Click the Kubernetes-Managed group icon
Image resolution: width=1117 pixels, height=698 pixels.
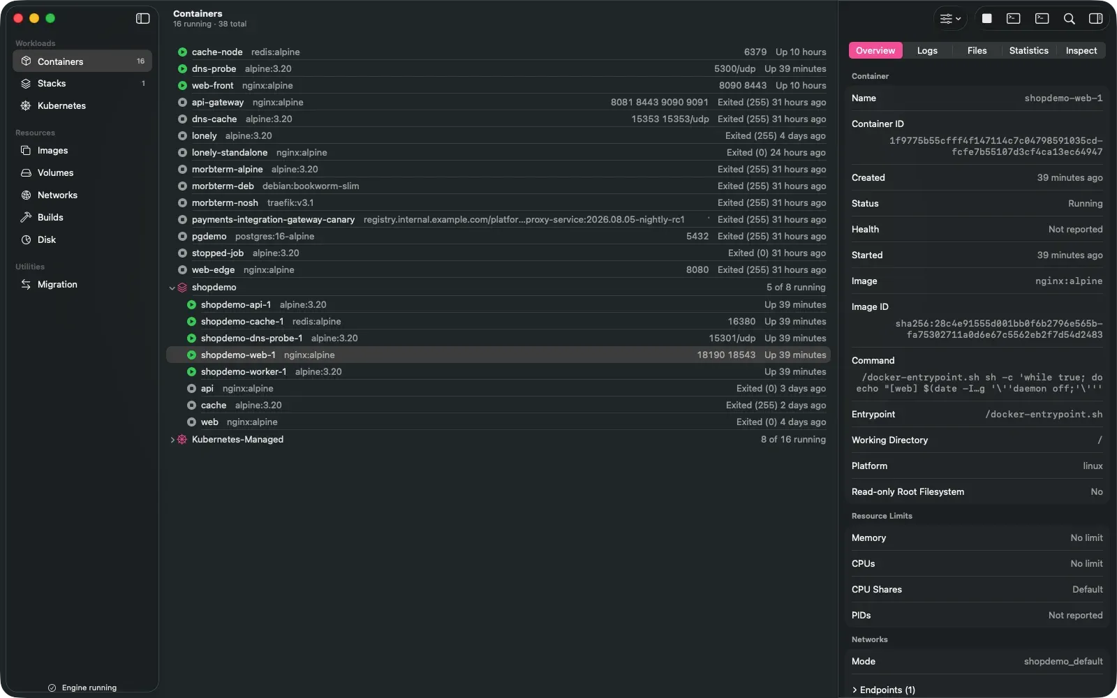(182, 440)
